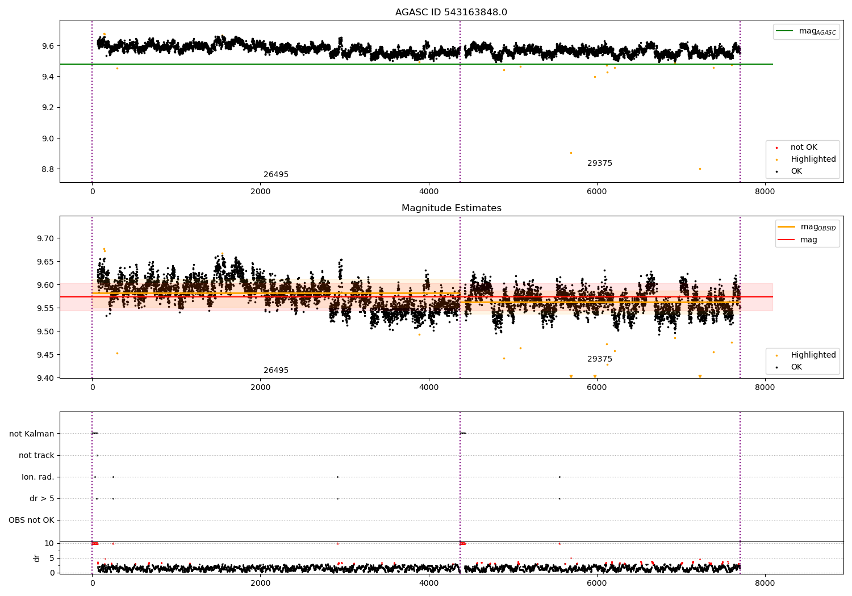This screenshot has width=852, height=596.
Task: Click the 'not OK' entry in top plot legend
Action: [x=804, y=148]
